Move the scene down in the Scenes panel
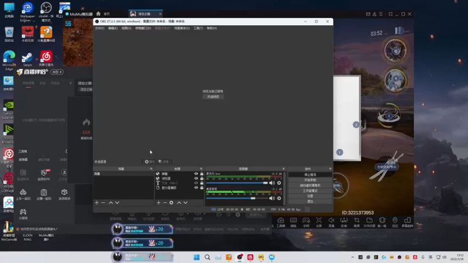 [118, 202]
